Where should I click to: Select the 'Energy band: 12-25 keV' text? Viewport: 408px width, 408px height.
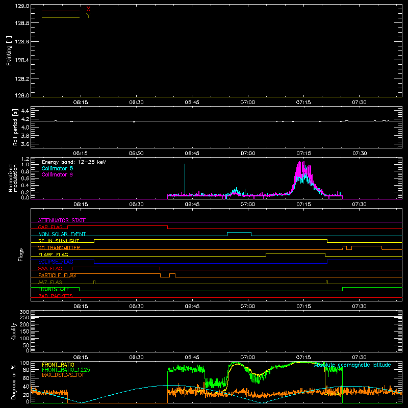tap(74, 162)
